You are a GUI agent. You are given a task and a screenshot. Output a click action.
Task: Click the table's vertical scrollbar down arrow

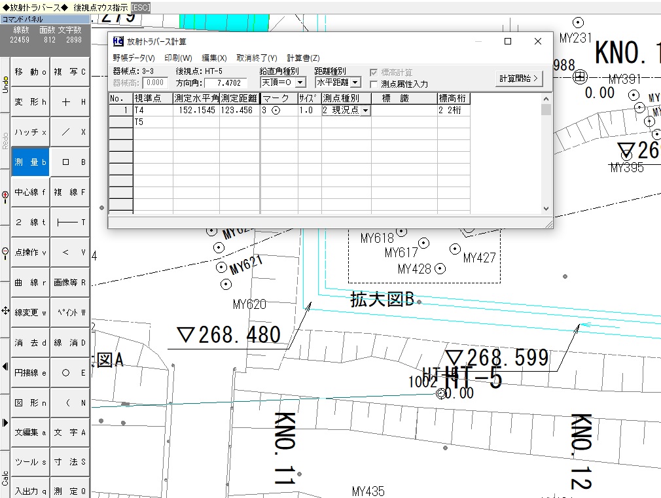[x=546, y=208]
